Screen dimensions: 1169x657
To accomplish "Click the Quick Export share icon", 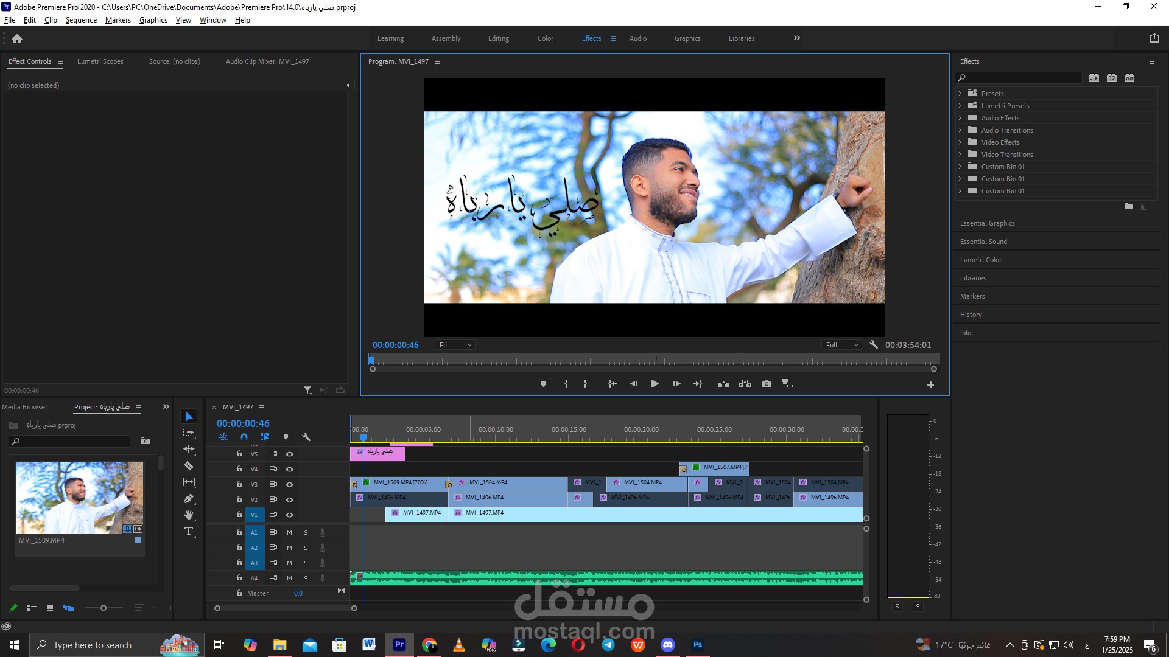I will [x=1154, y=38].
